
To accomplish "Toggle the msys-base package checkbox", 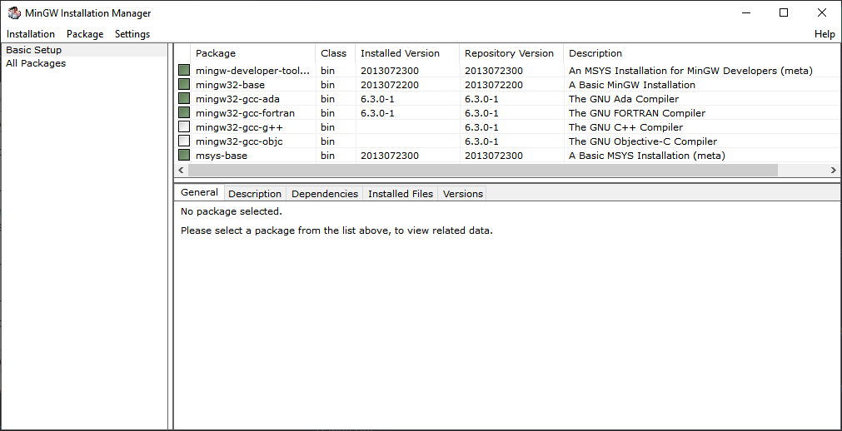I will (x=184, y=156).
